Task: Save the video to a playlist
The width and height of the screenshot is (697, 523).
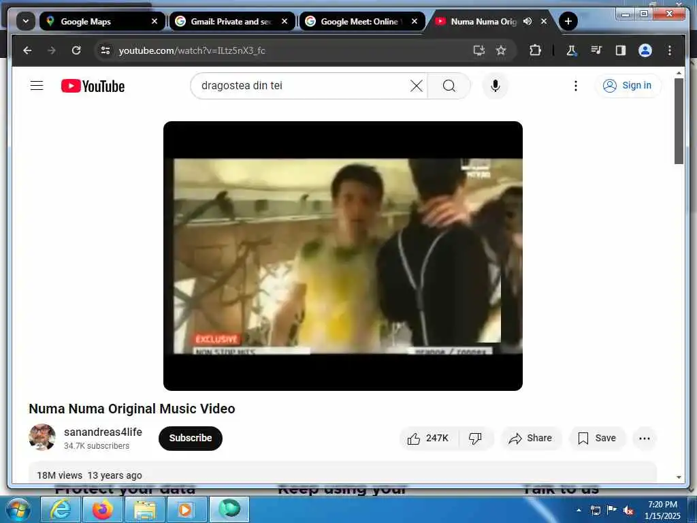Action: [597, 438]
